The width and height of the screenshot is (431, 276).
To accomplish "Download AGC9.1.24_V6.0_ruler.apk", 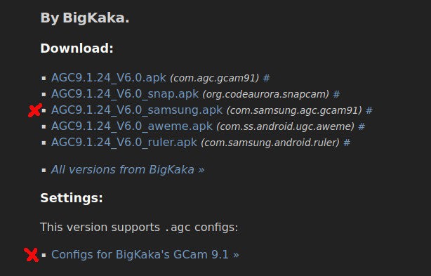I will click(124, 143).
